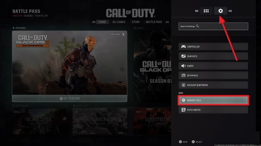Screen dimensions: 261x146
Task: Click the L1 bumper icon in the side panel
Action: (x=197, y=11)
